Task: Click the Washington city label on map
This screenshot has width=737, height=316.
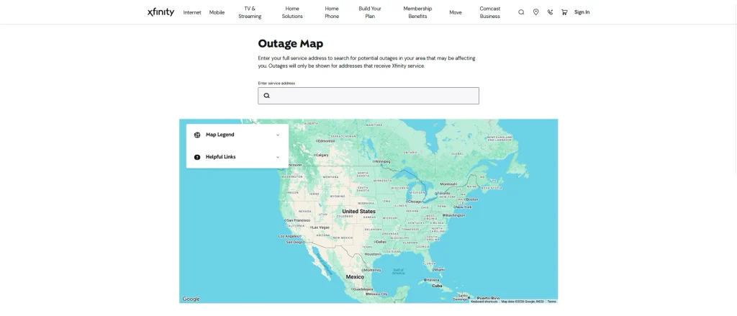Action: coord(454,215)
